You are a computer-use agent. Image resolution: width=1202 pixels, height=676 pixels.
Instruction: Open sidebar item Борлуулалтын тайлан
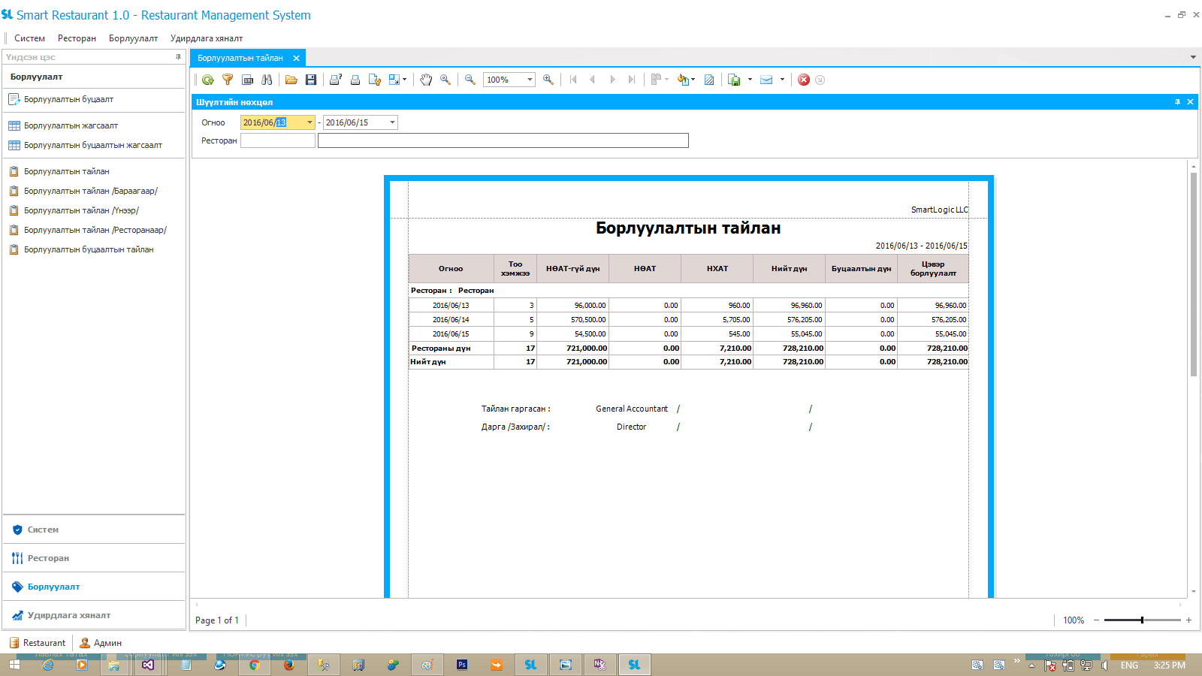(67, 171)
